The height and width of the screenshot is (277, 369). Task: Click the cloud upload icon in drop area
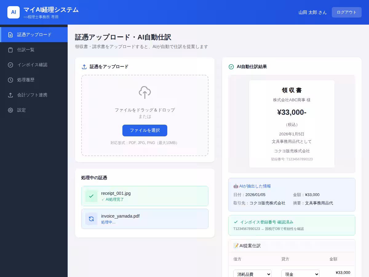145,92
